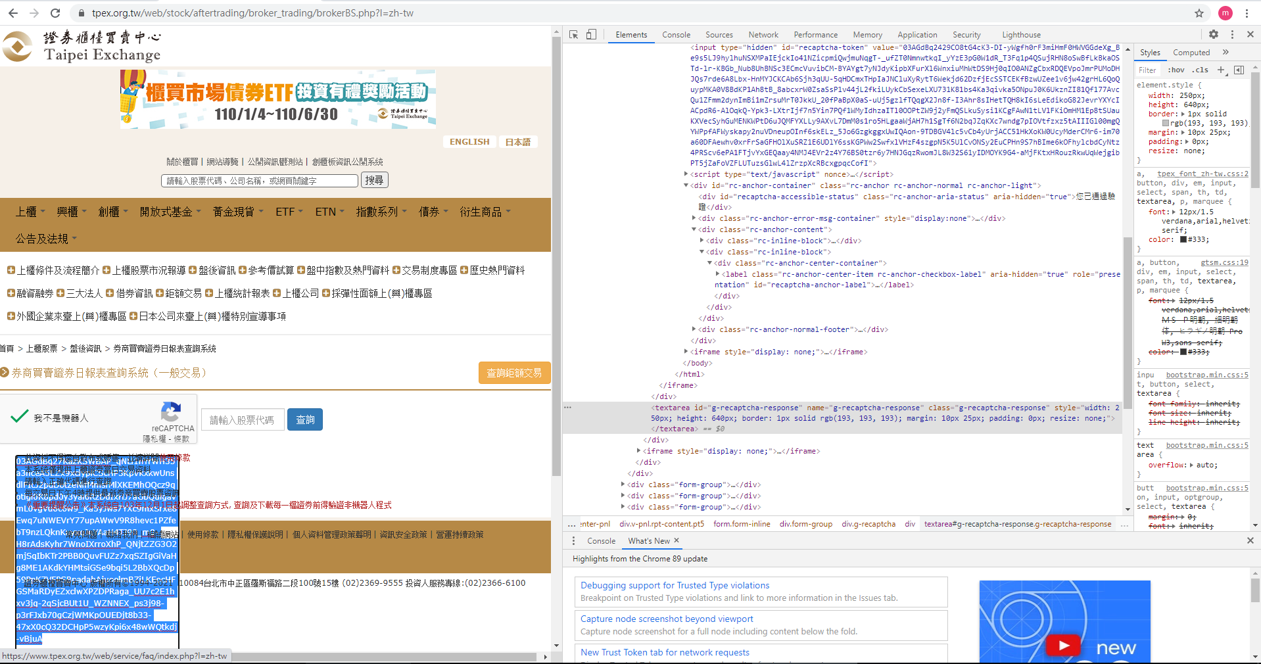Screen dimensions: 1261x664
Task: Toggle the :hov element state button
Action: click(1176, 70)
